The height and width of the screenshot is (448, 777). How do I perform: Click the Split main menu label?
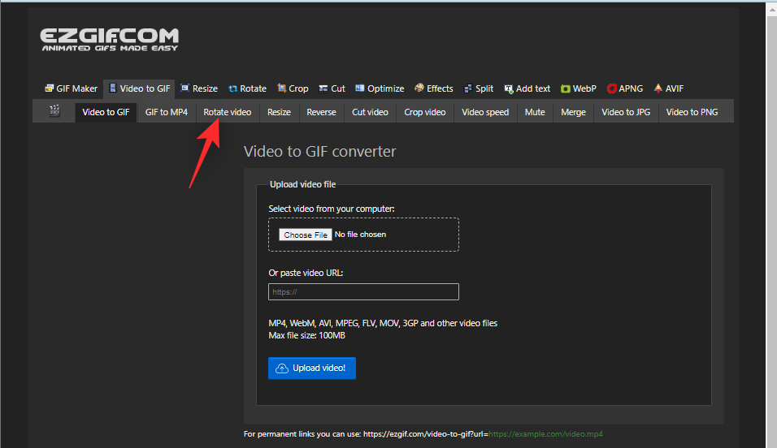484,88
